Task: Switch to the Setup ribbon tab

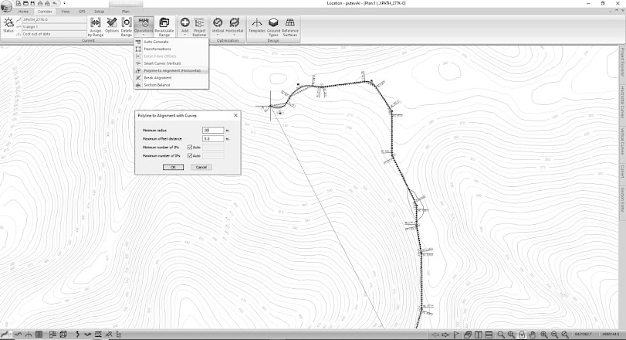Action: [x=99, y=12]
